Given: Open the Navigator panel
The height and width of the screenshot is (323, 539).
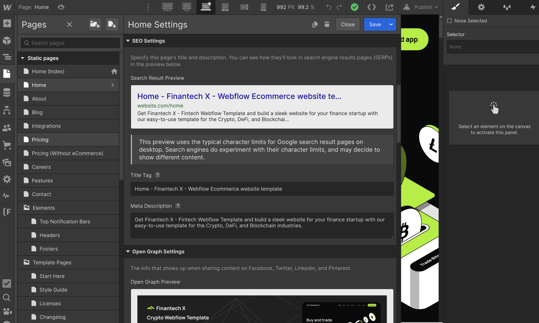Looking at the screenshot, I should tap(7, 57).
